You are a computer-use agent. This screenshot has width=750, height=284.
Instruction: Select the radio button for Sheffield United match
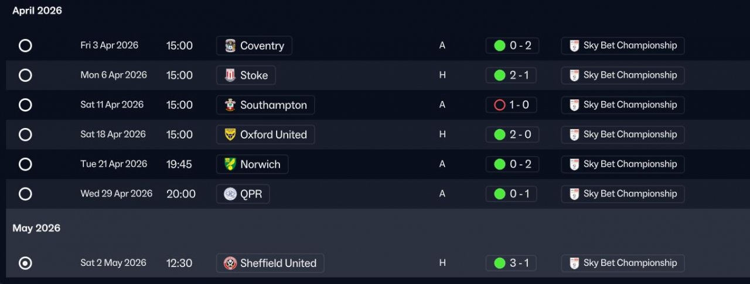(25, 263)
